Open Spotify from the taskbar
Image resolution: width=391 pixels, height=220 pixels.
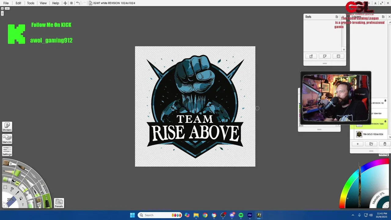241,215
